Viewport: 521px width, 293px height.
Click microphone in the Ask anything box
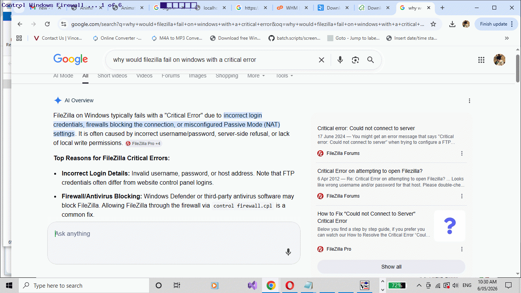click(288, 252)
